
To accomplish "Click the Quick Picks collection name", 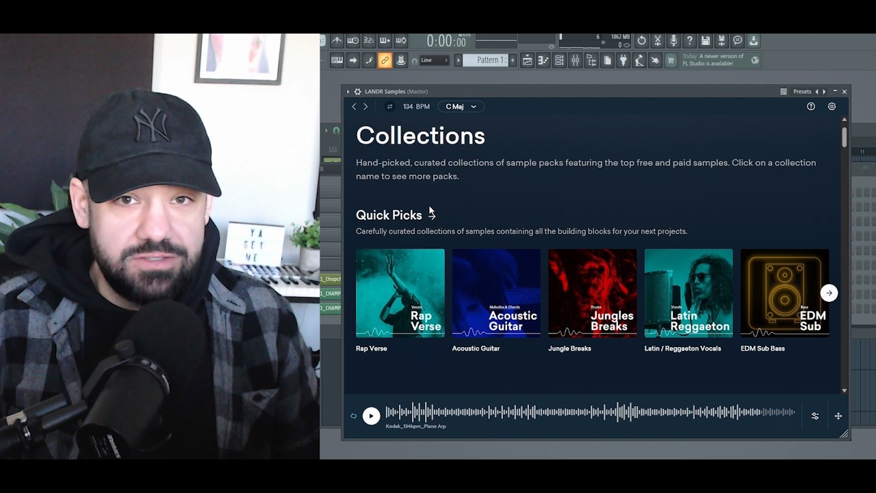I will click(x=389, y=215).
